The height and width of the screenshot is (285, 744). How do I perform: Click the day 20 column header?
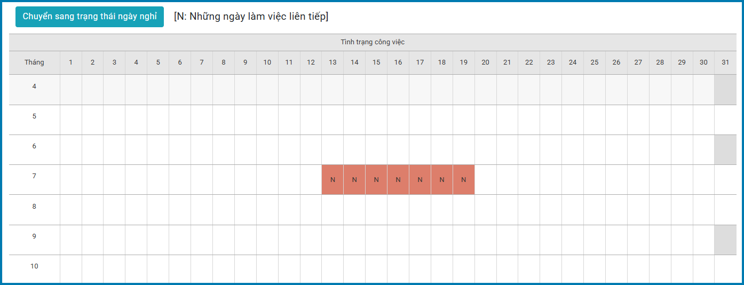(486, 62)
